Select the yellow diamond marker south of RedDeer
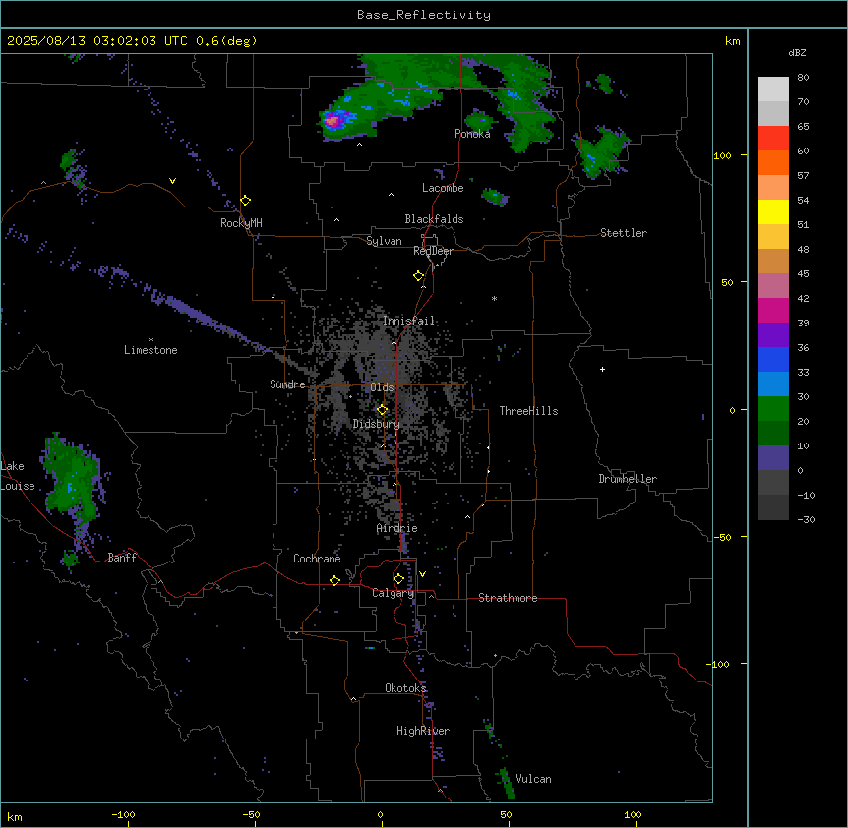848x828 pixels. click(x=419, y=276)
